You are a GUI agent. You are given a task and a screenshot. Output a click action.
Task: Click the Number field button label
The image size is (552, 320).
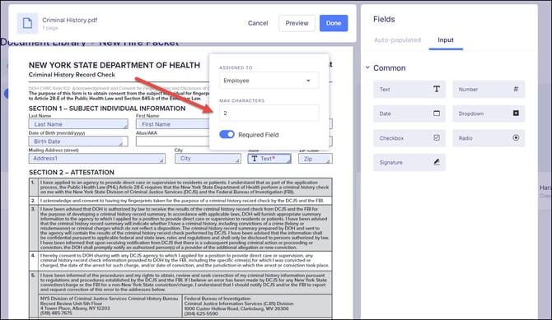(468, 90)
